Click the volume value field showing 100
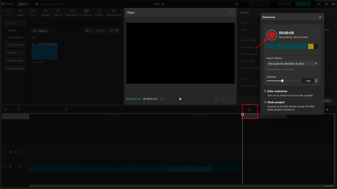This screenshot has width=337, height=189. click(x=308, y=81)
